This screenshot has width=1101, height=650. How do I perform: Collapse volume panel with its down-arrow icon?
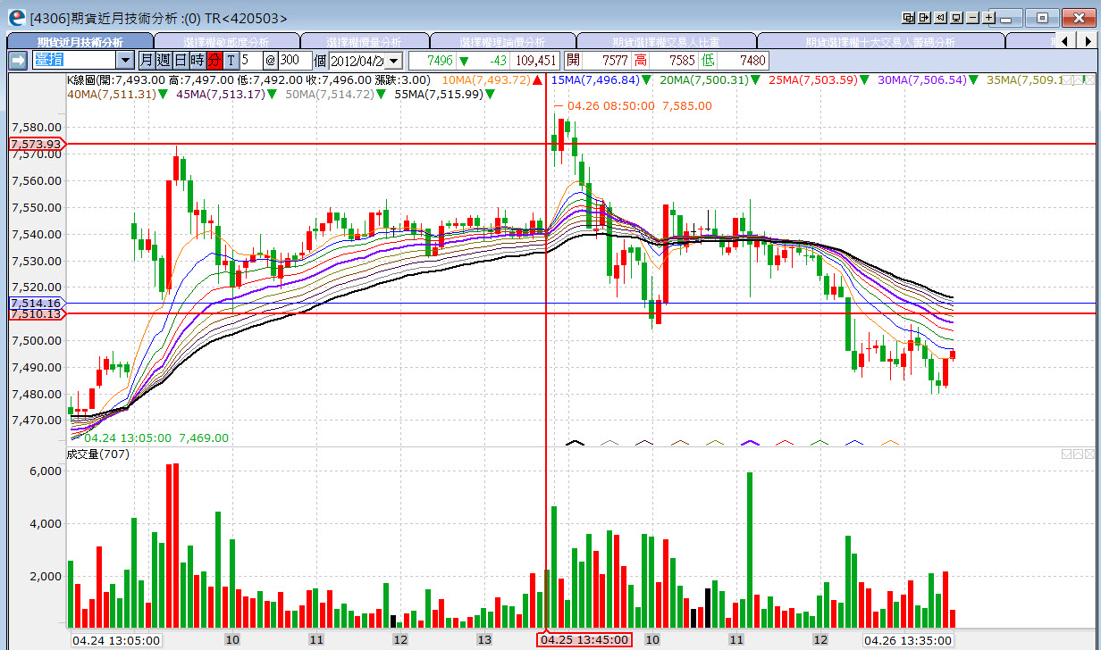(x=1066, y=454)
